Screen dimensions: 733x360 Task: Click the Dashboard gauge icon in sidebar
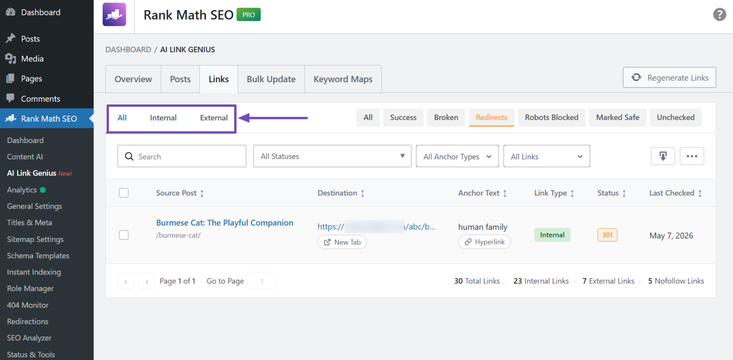10,12
